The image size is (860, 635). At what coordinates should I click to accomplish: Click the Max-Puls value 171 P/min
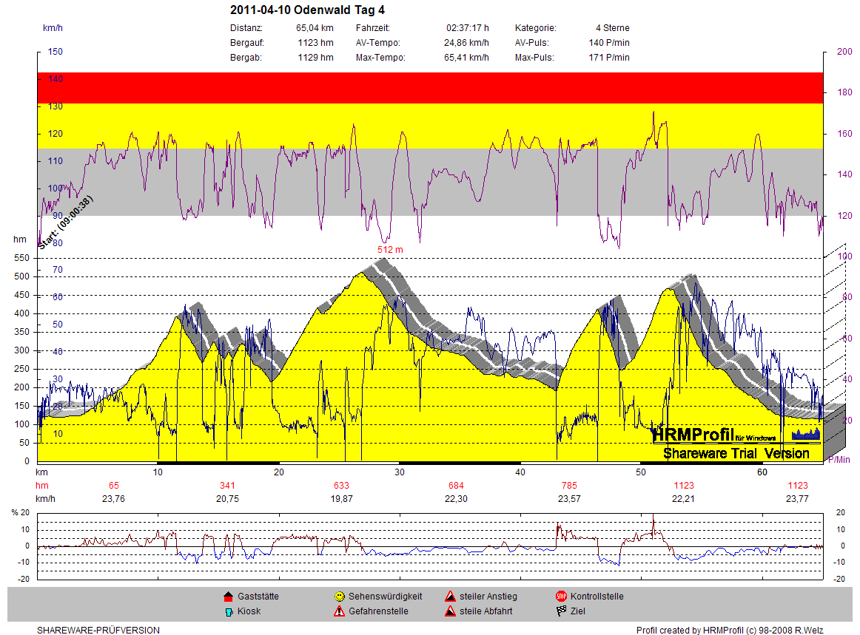pyautogui.click(x=609, y=58)
